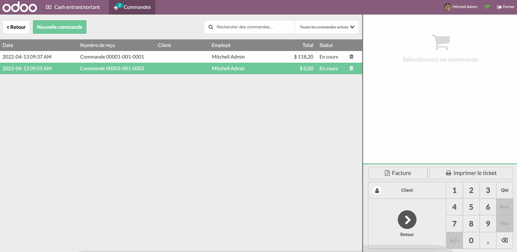The image size is (517, 252).
Task: Switch numpad to Prix mode
Action: [x=504, y=223]
